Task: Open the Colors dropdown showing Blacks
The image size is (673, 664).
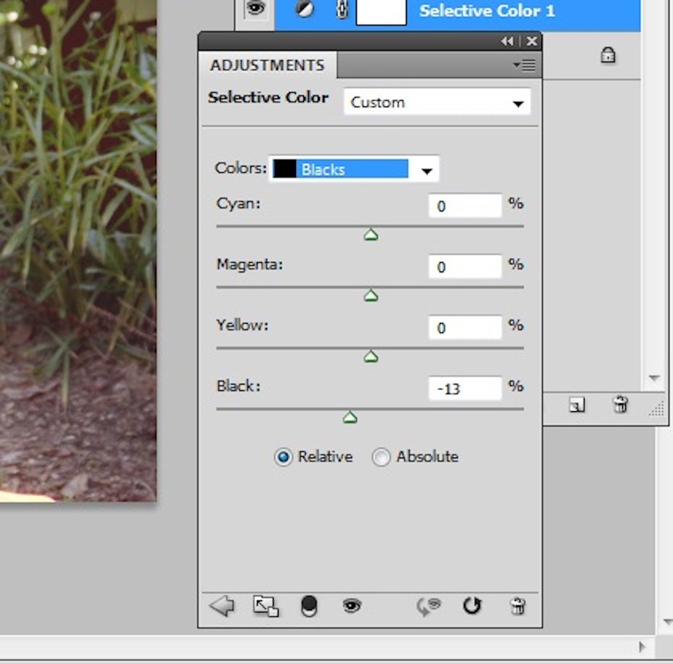Action: pos(354,169)
